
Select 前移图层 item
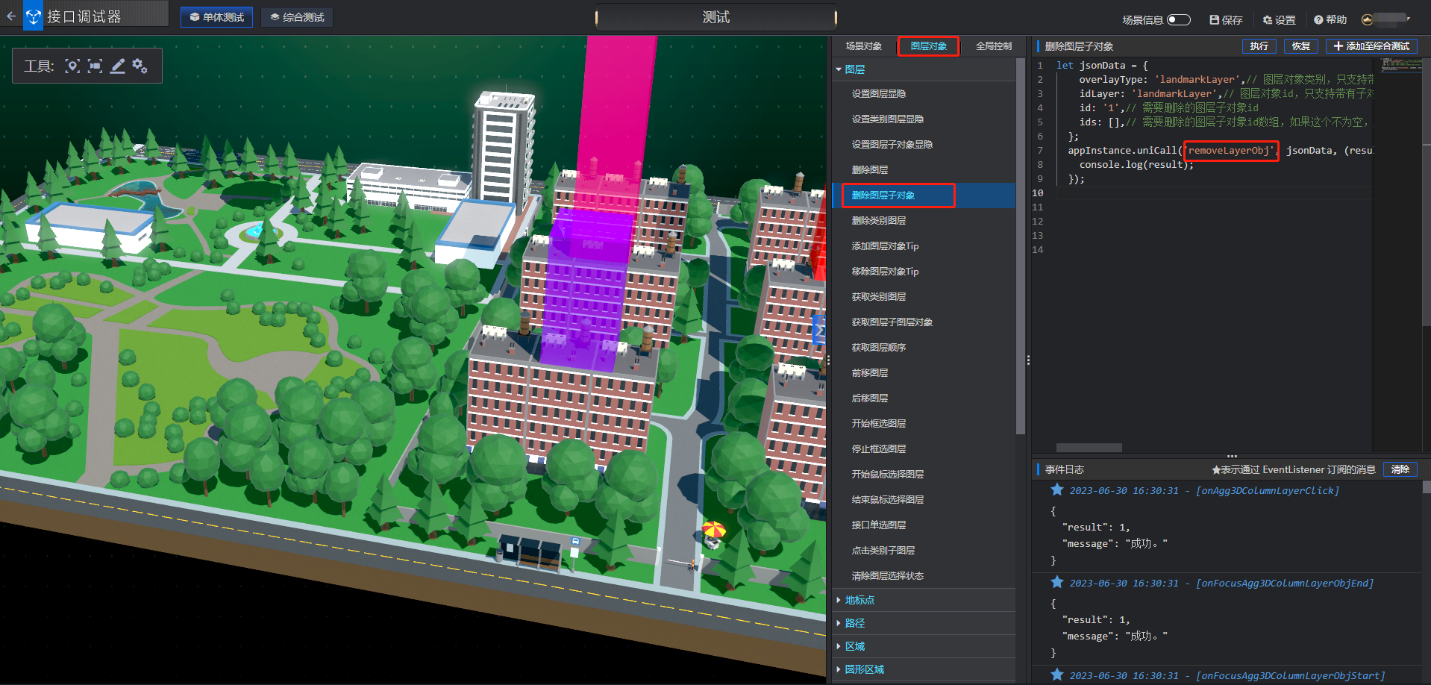[x=924, y=373]
